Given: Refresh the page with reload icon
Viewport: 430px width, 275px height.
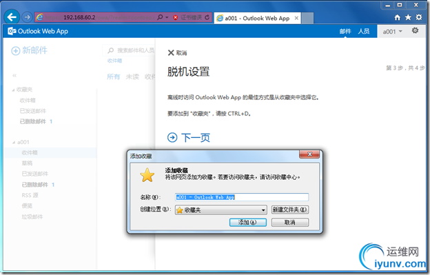Looking at the screenshot, I should [x=207, y=17].
